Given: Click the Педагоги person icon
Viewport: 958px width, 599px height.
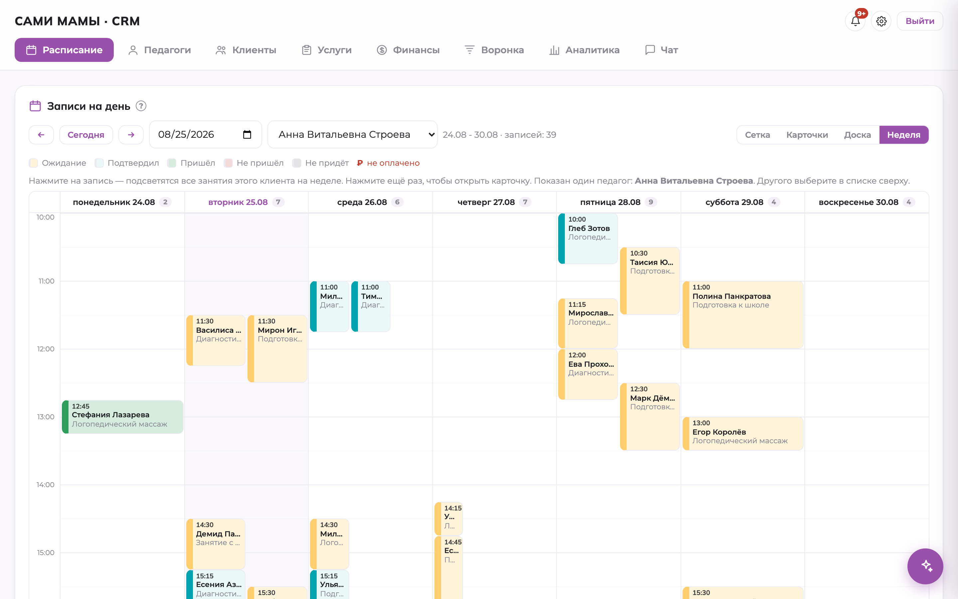Looking at the screenshot, I should coord(133,50).
